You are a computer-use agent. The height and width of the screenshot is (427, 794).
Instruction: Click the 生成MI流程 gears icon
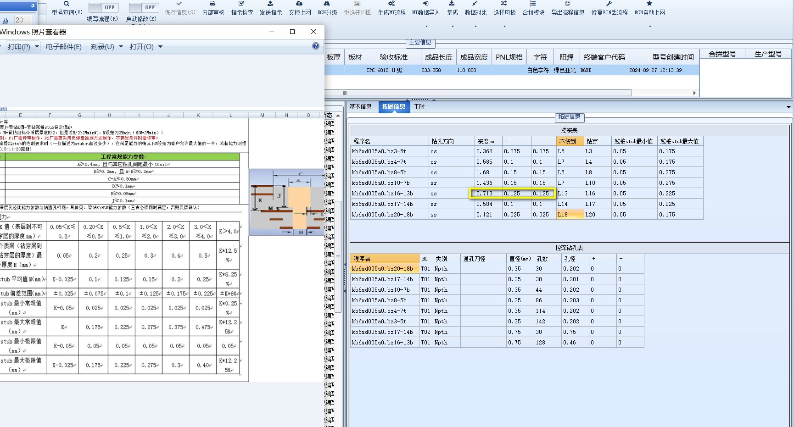[391, 4]
